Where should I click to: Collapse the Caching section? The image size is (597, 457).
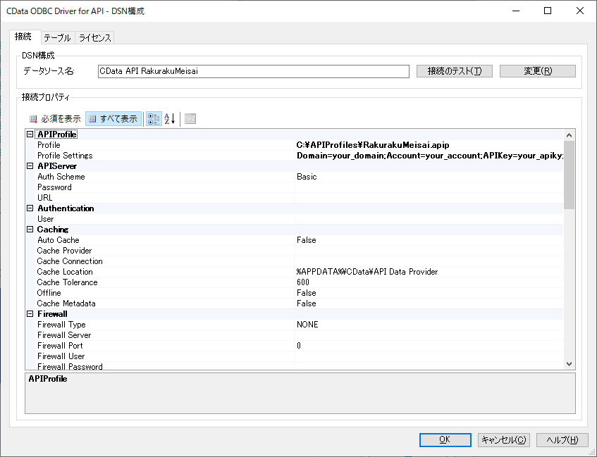point(30,230)
